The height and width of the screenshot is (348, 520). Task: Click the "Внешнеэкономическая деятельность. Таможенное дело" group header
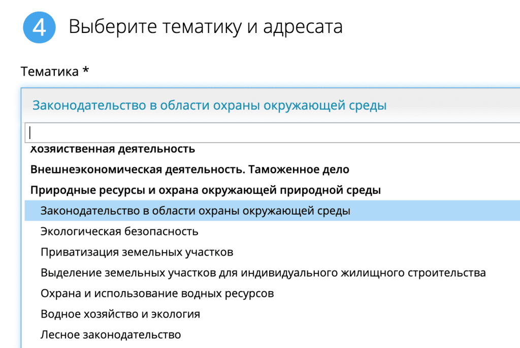click(x=189, y=169)
